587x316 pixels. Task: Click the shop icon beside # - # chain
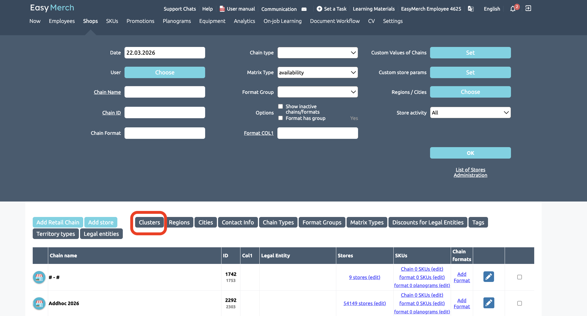pos(39,277)
